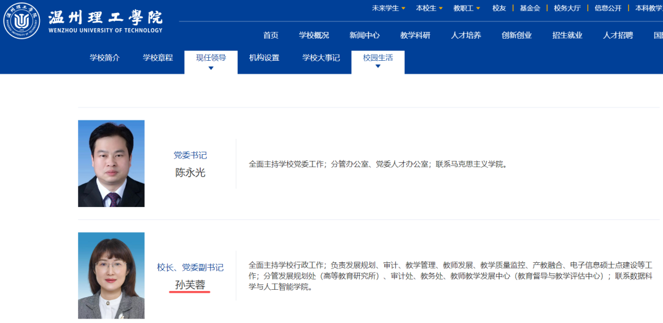Select the 校园生活 tab
The image size is (663, 323).
[378, 58]
